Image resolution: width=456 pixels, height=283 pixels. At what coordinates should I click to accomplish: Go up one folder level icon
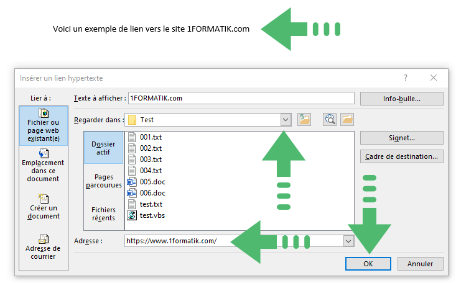point(304,120)
